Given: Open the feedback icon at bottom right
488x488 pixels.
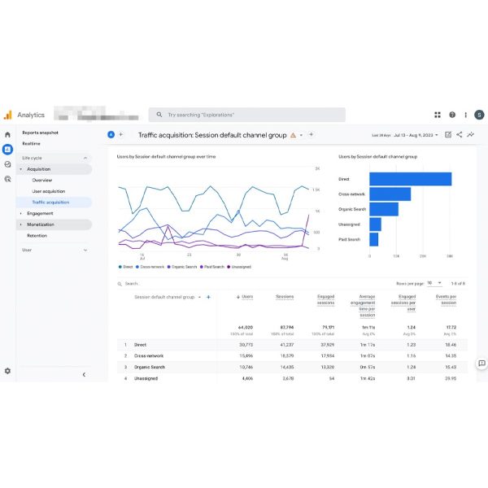Looking at the screenshot, I should 481,364.
